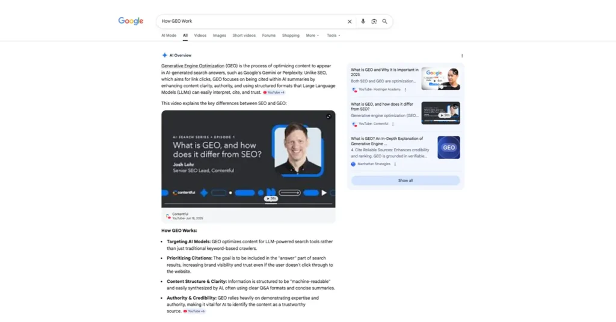Expand the More dropdown
The width and height of the screenshot is (616, 322).
click(312, 35)
